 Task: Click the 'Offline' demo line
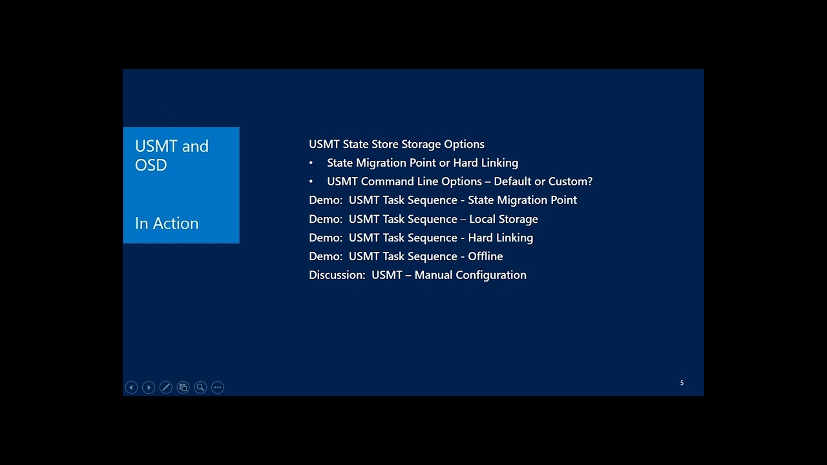[406, 256]
